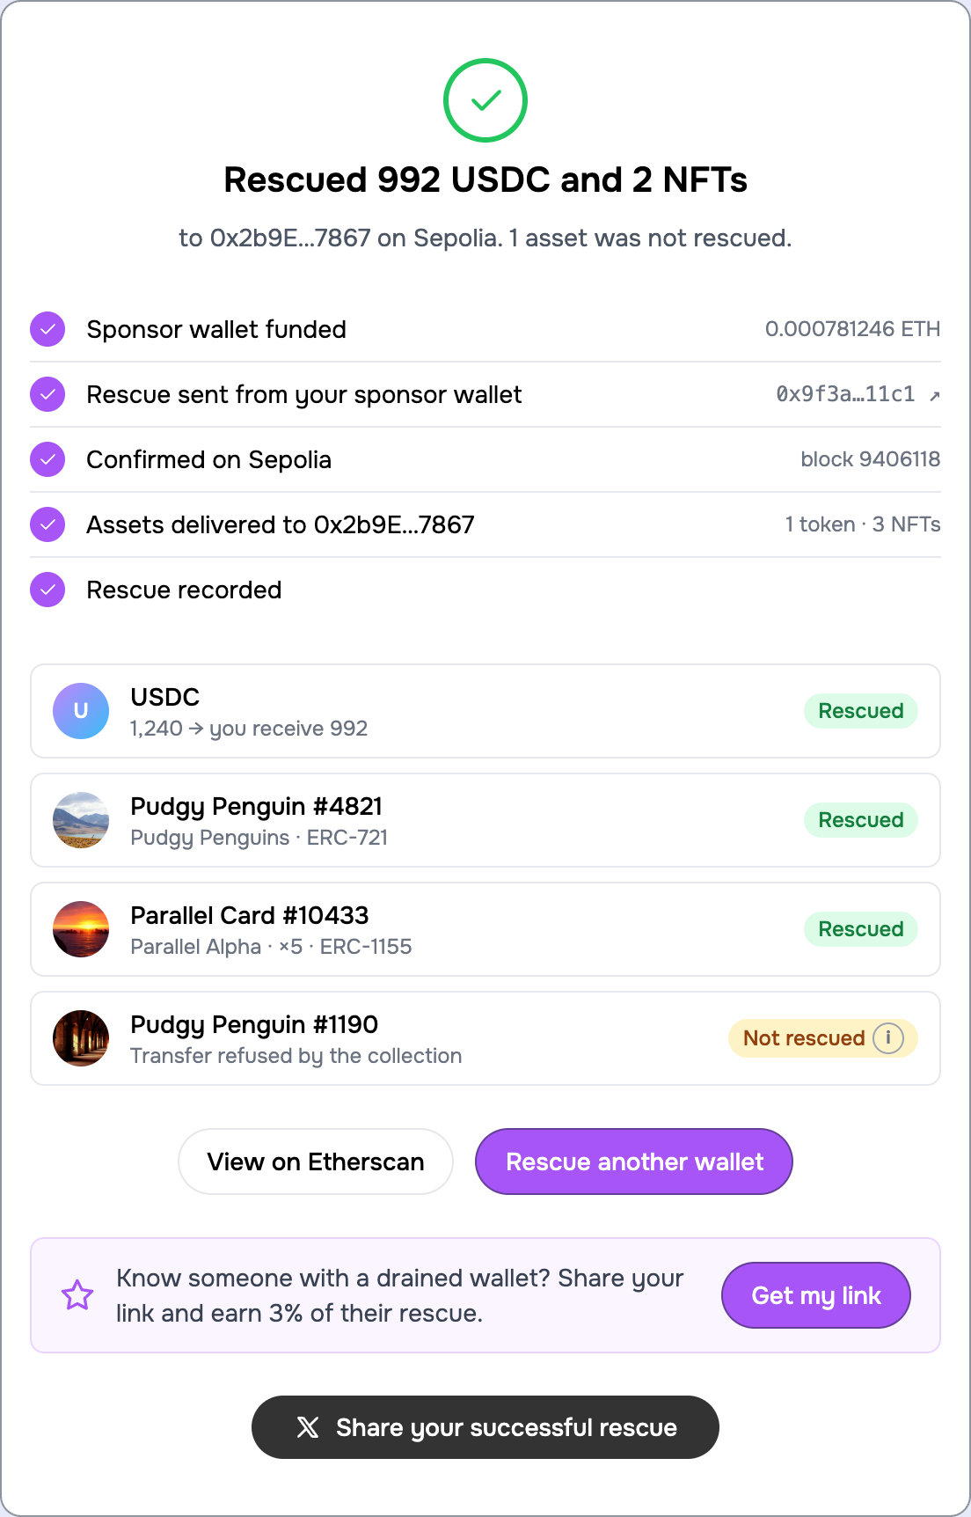971x1517 pixels.
Task: Select the Assets delivered step row
Action: tap(485, 524)
